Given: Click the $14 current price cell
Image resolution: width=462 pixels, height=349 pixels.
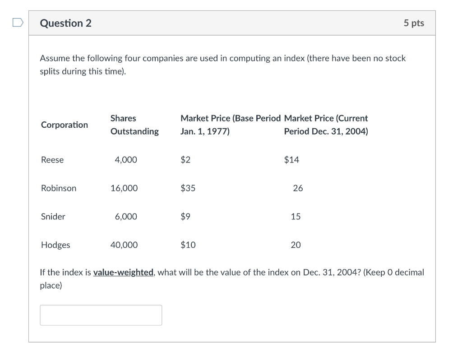Looking at the screenshot, I should (x=291, y=160).
